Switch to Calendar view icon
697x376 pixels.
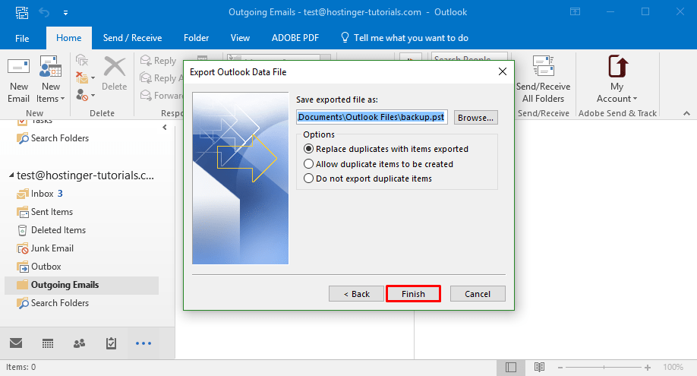point(48,343)
